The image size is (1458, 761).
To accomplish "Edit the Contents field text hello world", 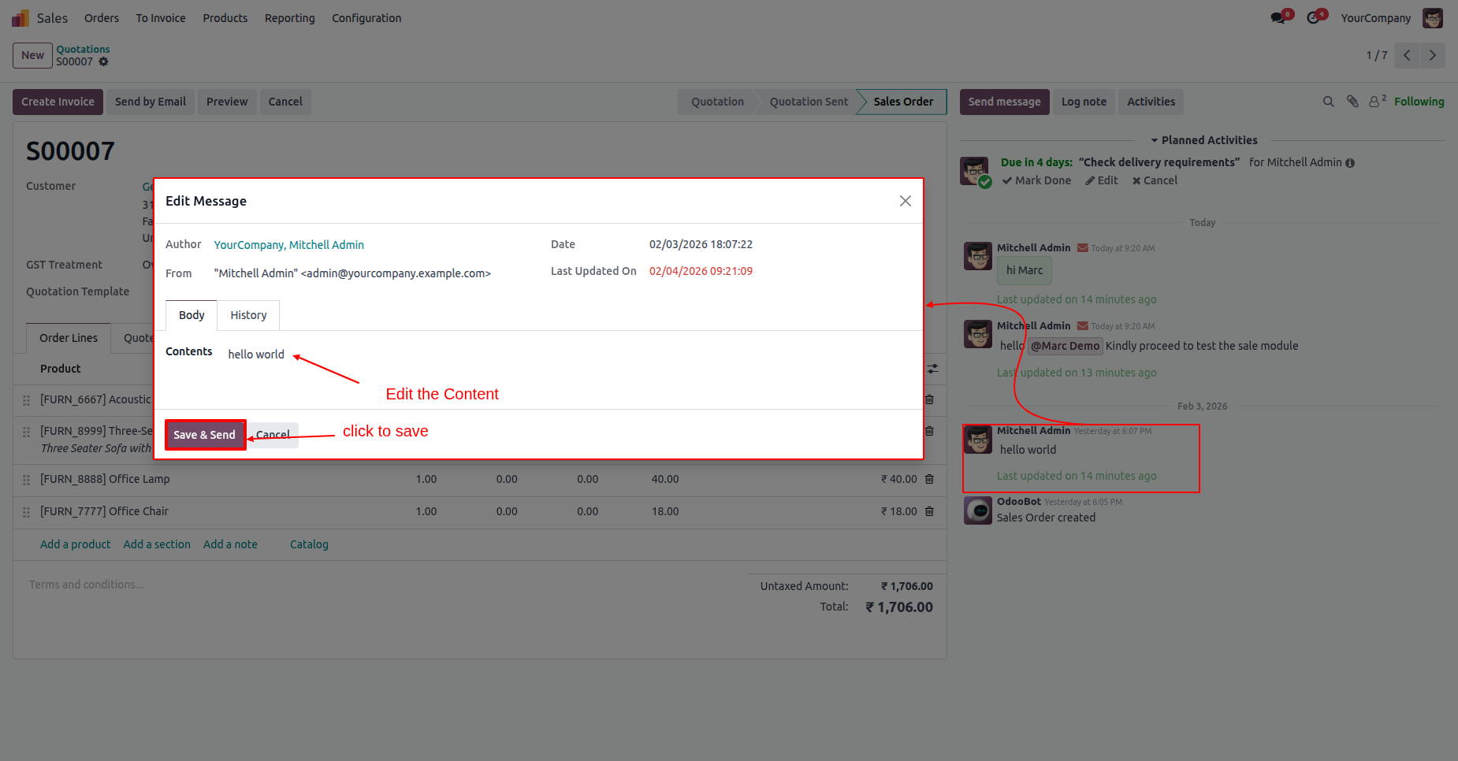I will click(x=256, y=355).
